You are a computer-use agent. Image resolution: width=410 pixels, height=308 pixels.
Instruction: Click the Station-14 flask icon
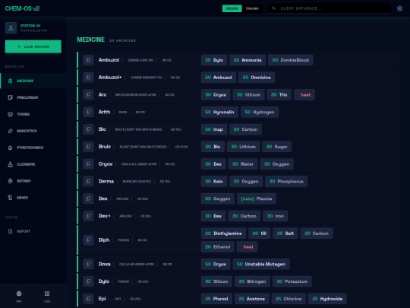11,28
